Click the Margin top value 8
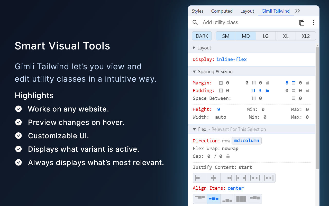 coord(287,83)
